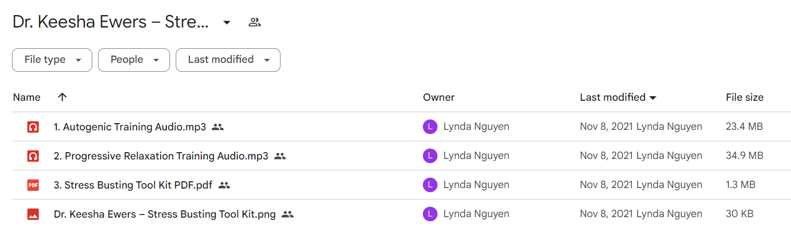Open the File type filter dropdown

[52, 60]
